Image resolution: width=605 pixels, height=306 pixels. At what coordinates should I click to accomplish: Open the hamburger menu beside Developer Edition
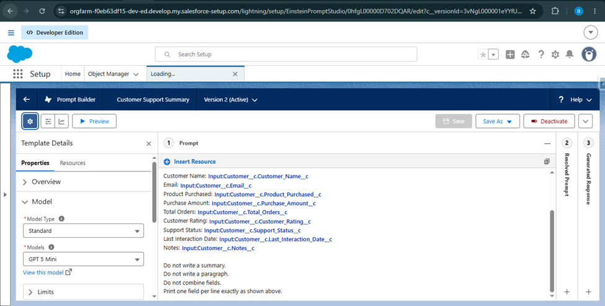(11, 33)
